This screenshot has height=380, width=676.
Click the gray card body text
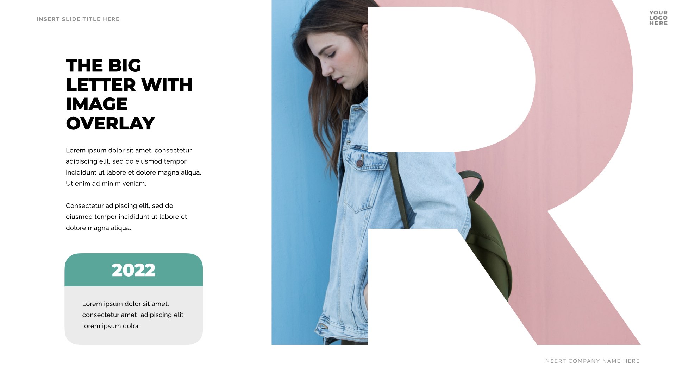(133, 315)
